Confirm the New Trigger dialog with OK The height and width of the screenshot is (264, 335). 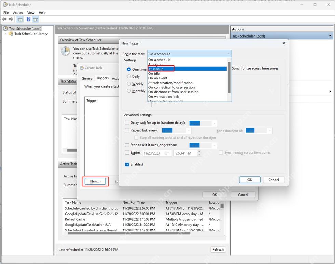[x=250, y=180]
